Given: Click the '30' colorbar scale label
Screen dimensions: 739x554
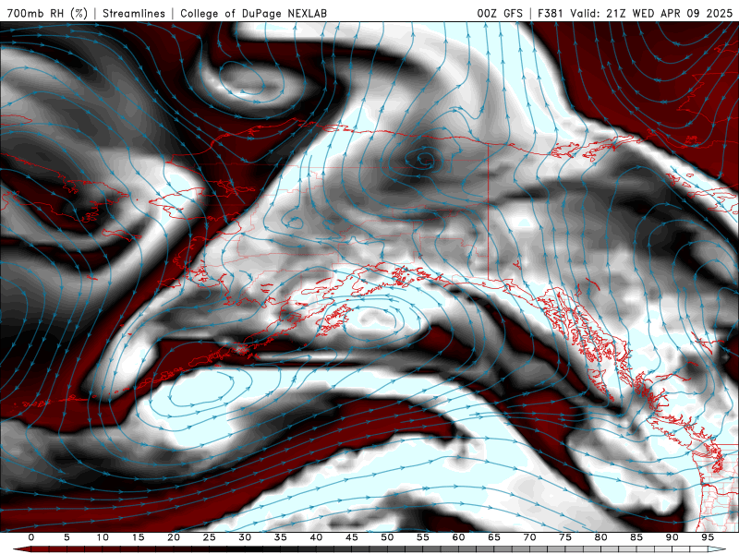Looking at the screenshot, I should [245, 537].
